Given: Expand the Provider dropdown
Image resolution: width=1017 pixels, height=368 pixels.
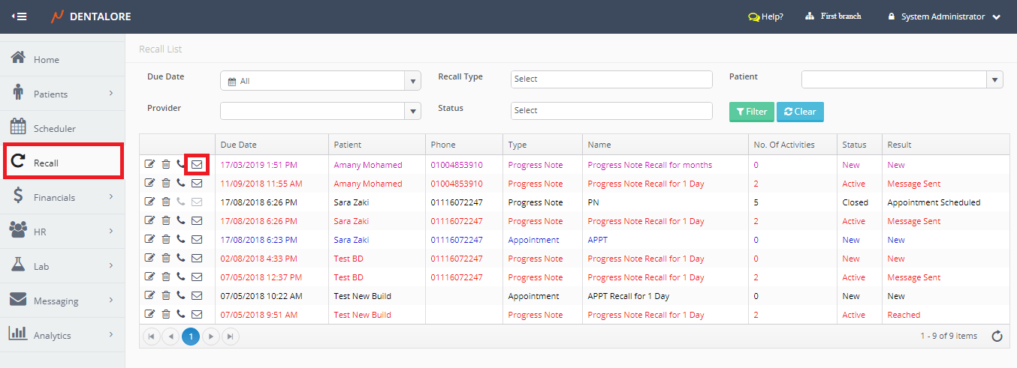Looking at the screenshot, I should coord(412,111).
